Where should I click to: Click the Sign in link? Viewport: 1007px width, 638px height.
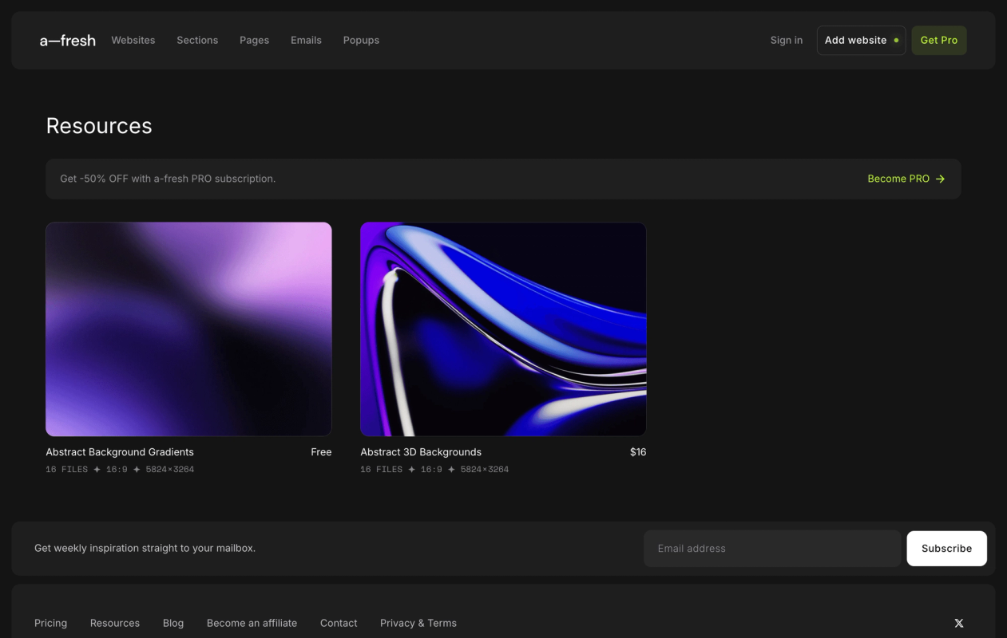[x=787, y=40]
